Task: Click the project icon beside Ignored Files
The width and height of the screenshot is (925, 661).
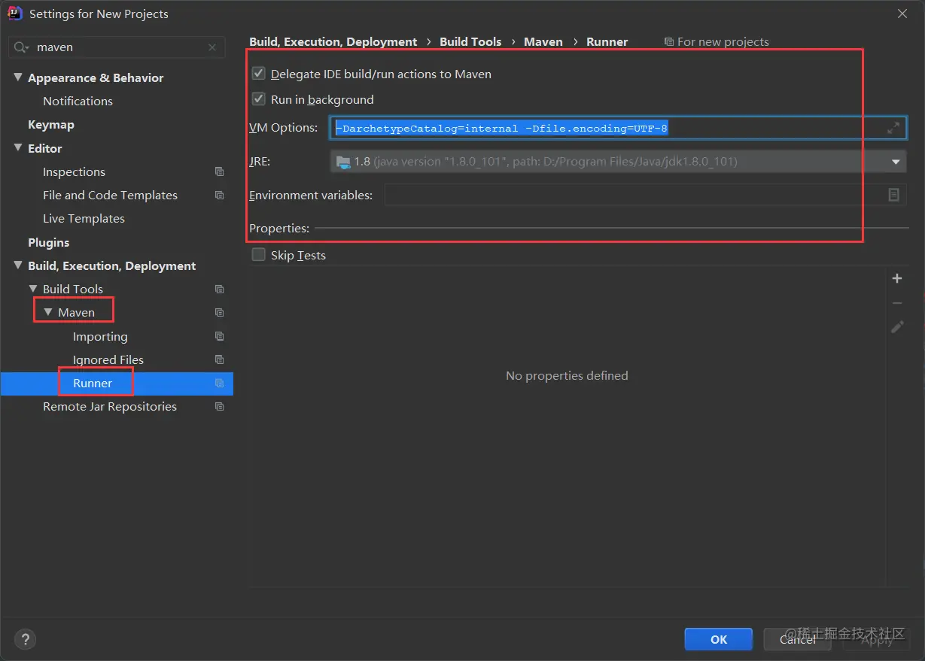Action: click(219, 360)
